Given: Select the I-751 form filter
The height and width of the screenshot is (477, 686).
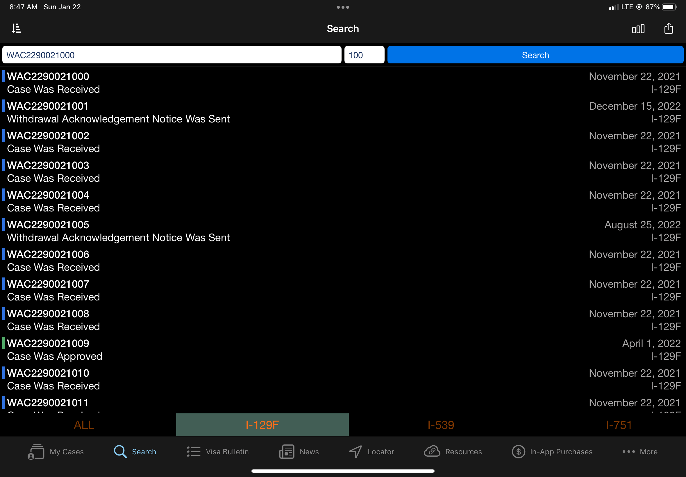Looking at the screenshot, I should click(619, 425).
